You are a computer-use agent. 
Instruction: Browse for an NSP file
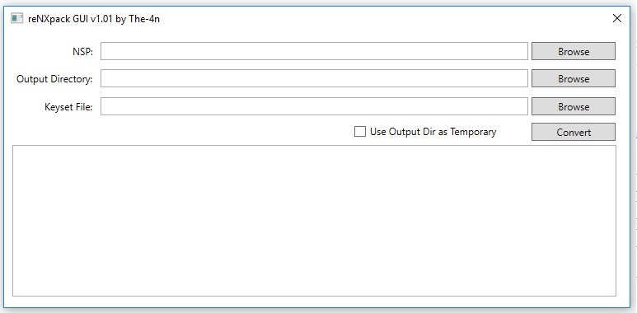(574, 51)
